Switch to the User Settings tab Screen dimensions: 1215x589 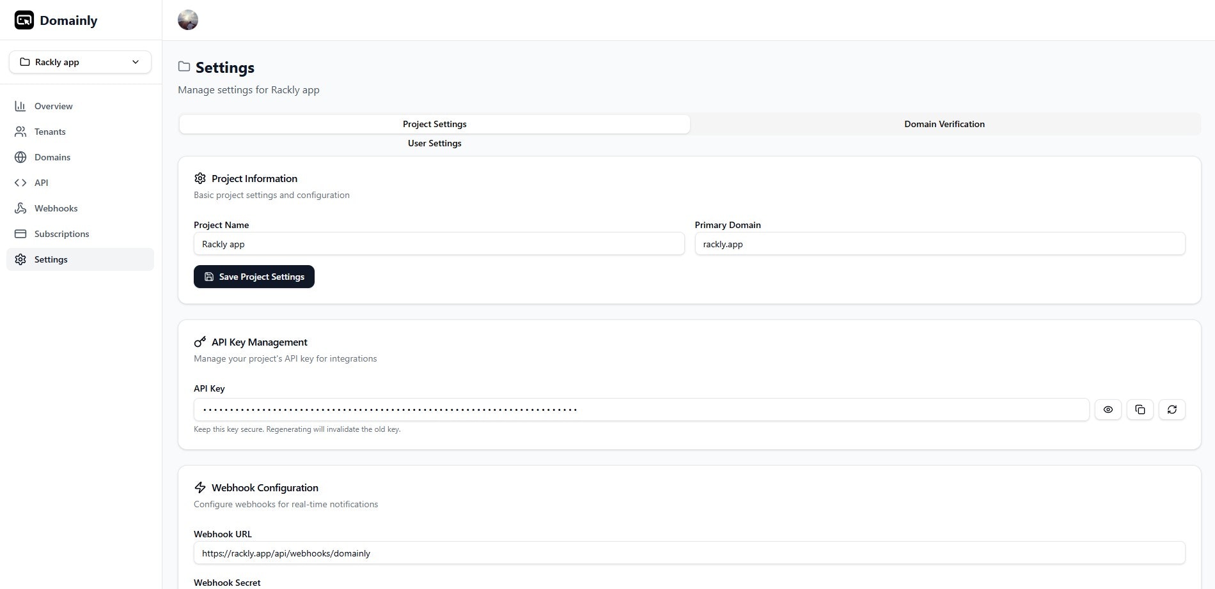435,143
